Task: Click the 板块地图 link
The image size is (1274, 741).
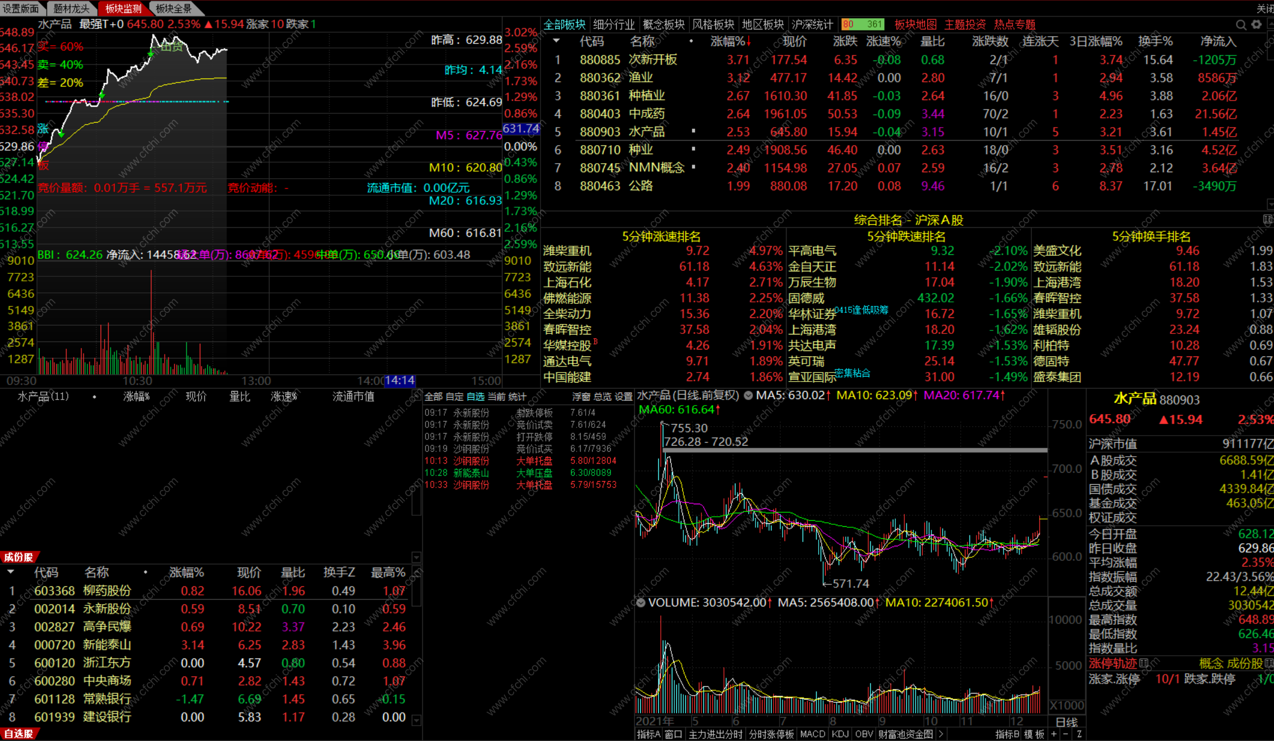Action: coord(915,24)
